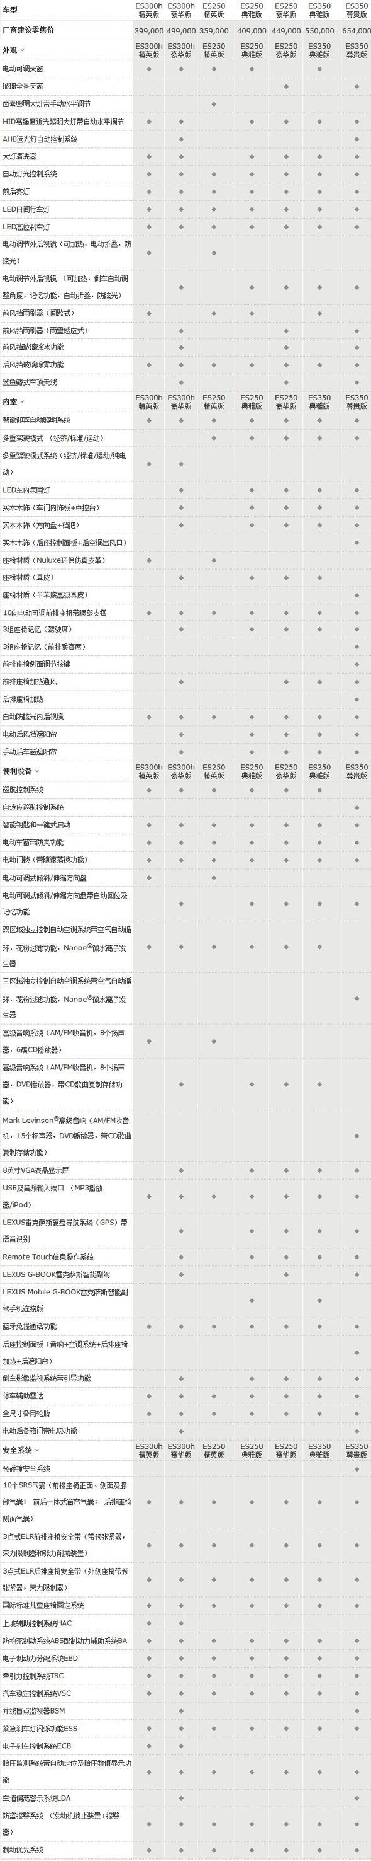
Task: Click ES300h 精英版 header in 外观 row
Action: (149, 50)
